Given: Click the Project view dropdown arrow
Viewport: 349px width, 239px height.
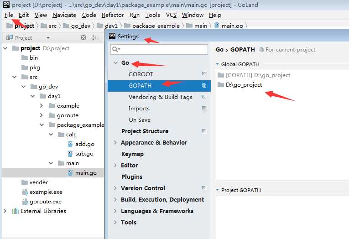Looking at the screenshot, I should pos(48,38).
